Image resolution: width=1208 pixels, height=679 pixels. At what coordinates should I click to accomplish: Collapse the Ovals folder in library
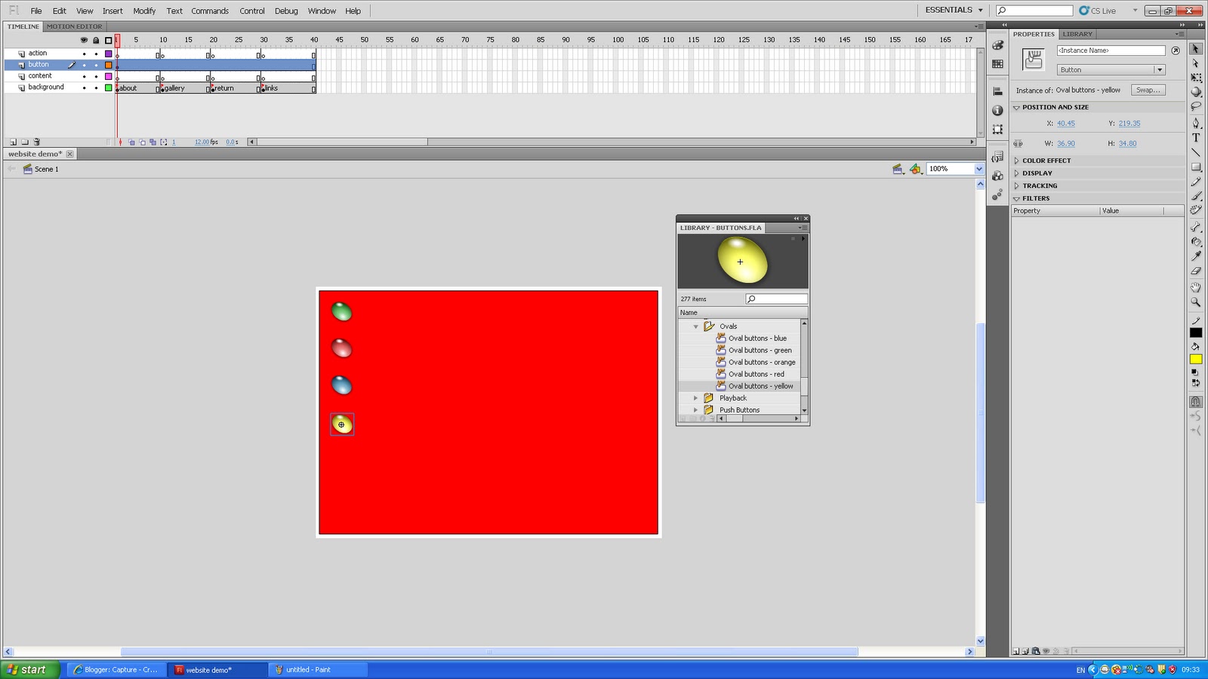(695, 327)
